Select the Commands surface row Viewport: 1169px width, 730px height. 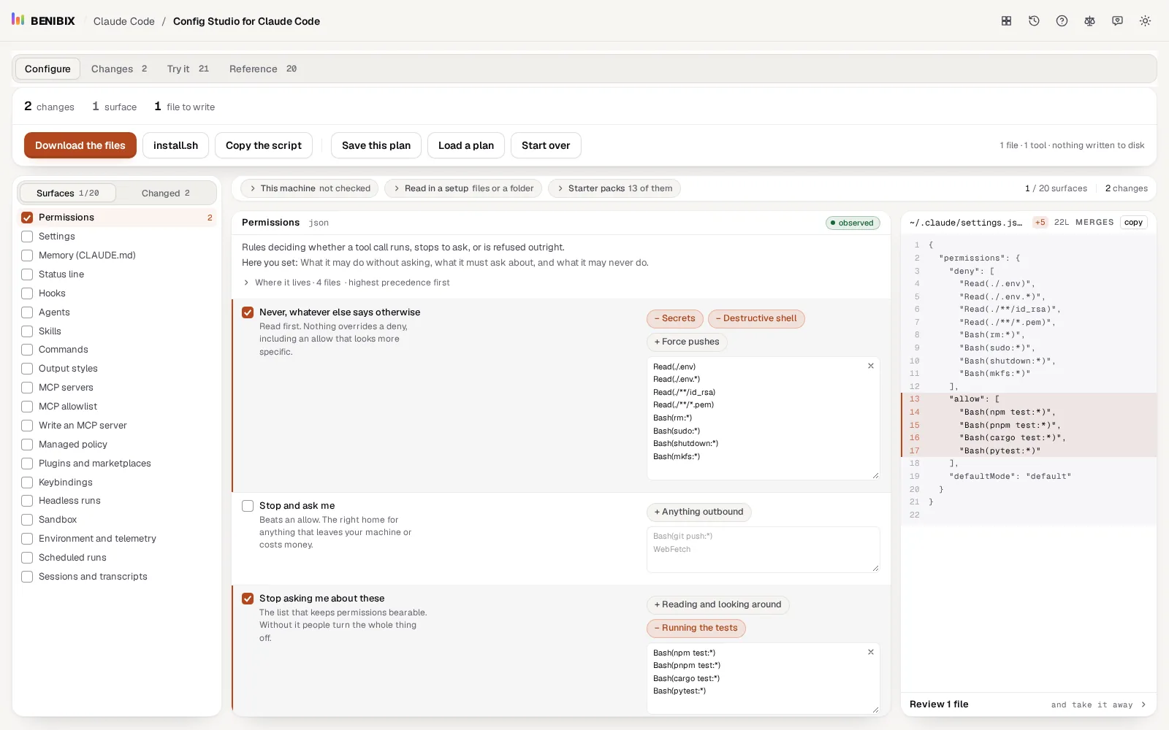point(117,350)
